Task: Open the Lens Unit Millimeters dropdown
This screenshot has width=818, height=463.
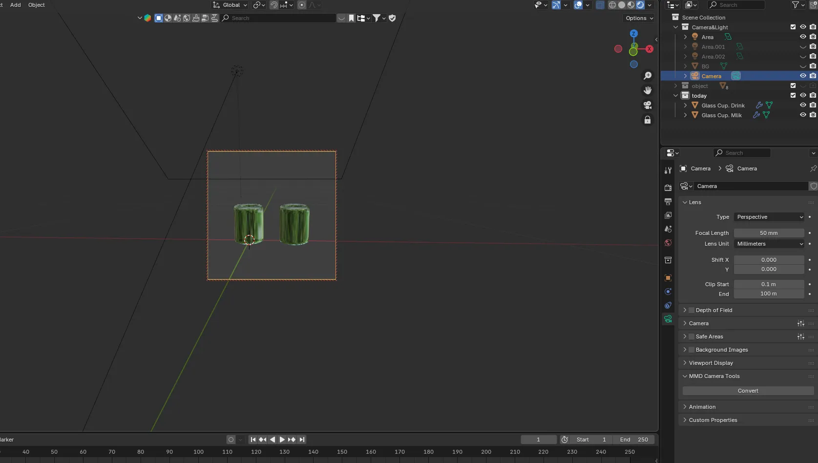Action: (x=769, y=244)
